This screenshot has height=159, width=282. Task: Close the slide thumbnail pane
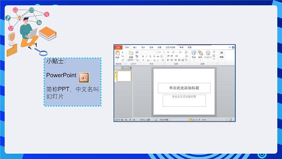[x=131, y=68]
